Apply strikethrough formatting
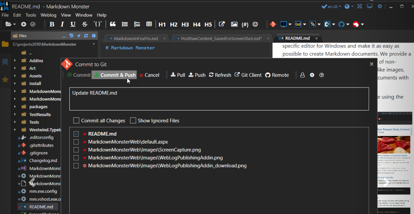The width and height of the screenshot is (414, 214). (x=85, y=24)
